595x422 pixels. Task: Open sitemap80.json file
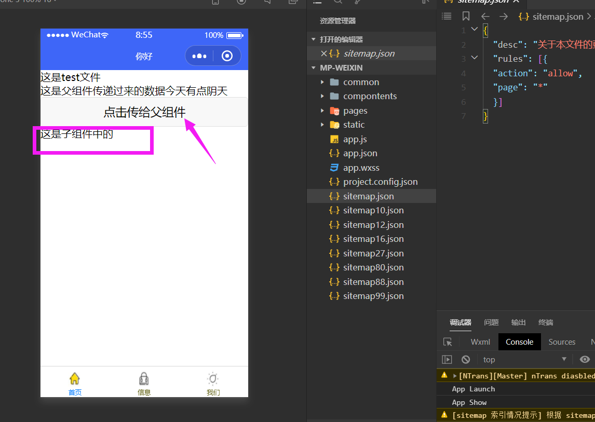pos(373,267)
